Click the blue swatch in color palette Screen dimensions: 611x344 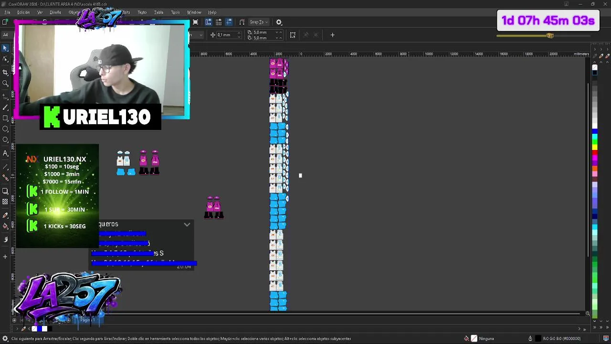click(595, 131)
